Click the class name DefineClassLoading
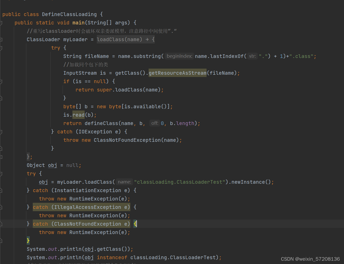The height and width of the screenshot is (264, 344). point(69,14)
